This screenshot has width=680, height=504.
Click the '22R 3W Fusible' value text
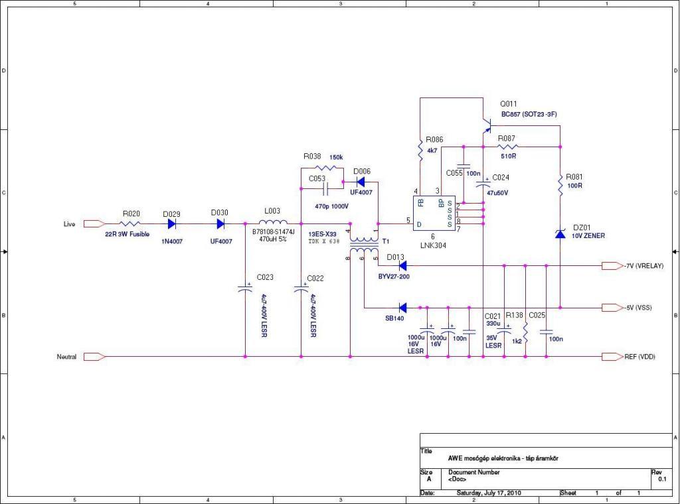click(x=127, y=234)
